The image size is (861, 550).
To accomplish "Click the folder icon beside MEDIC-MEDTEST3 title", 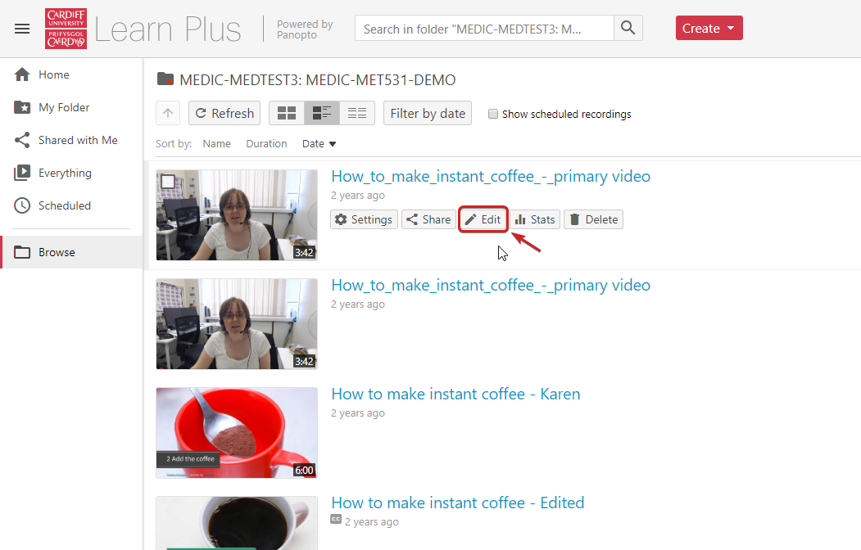I will coord(165,79).
